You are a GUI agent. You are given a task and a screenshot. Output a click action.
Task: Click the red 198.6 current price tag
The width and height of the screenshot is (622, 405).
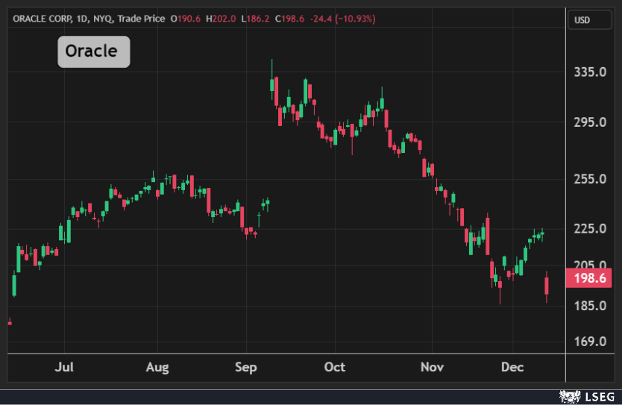(x=590, y=279)
